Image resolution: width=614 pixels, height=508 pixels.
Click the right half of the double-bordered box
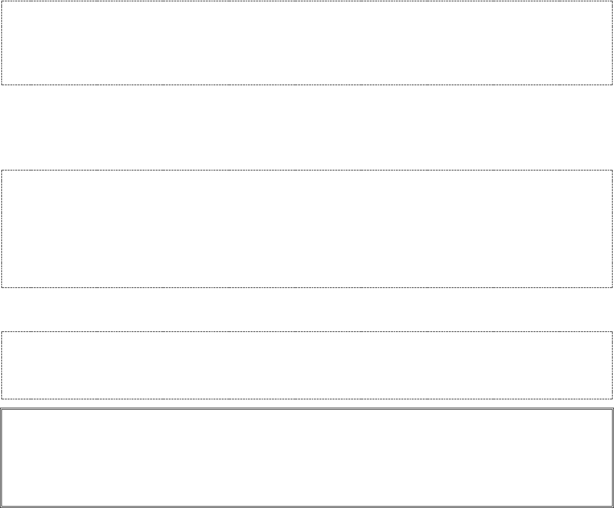[x=459, y=457]
